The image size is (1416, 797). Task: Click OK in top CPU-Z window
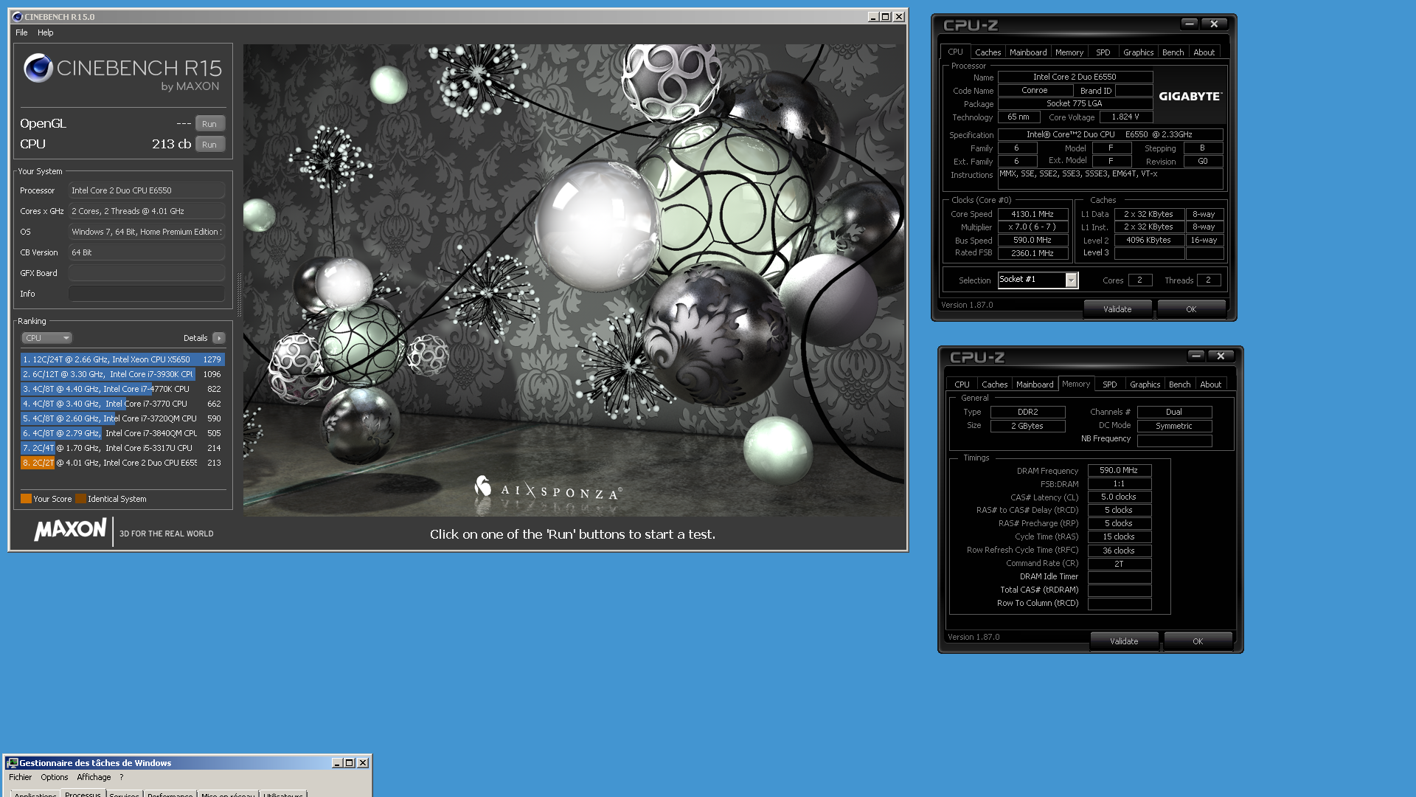tap(1191, 309)
